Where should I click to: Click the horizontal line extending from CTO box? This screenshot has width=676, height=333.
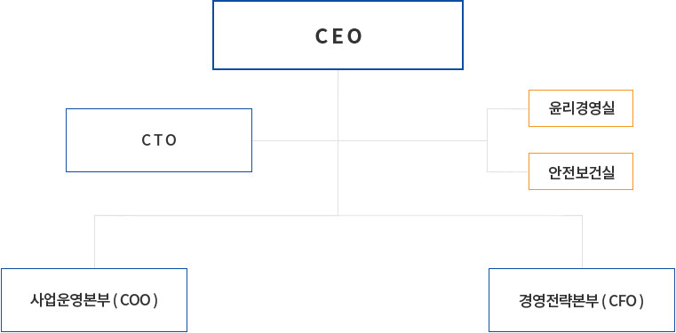(x=295, y=140)
